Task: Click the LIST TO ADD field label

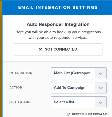Action: point(20,102)
